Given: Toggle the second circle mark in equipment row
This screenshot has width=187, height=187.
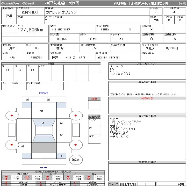Looking at the screenshot, I should click(x=20, y=70).
